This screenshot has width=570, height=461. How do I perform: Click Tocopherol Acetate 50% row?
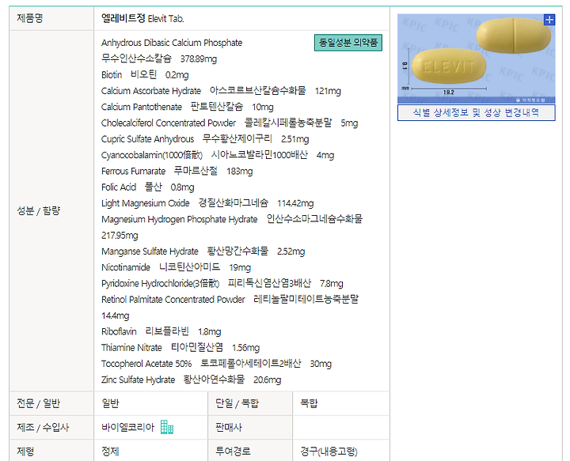pos(216,364)
